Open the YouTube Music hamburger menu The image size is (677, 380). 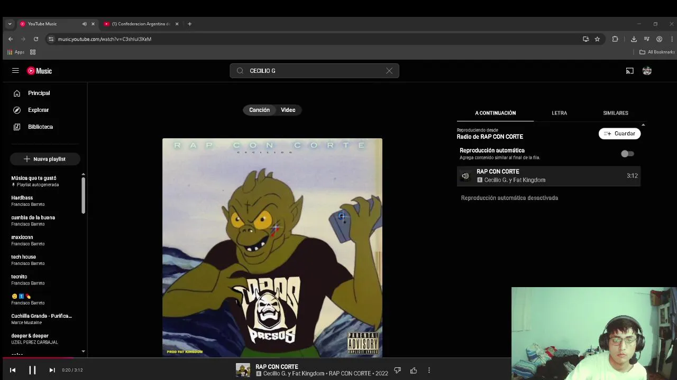click(15, 71)
